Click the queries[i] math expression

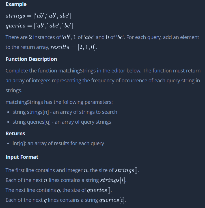(112, 200)
